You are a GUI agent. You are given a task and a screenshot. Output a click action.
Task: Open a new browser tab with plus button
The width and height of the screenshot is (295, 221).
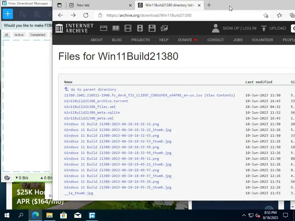click(209, 5)
